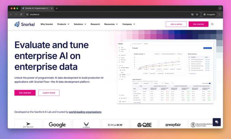Expand the Resources dropdown
Screen dimensions: 231x139
tap(111, 24)
